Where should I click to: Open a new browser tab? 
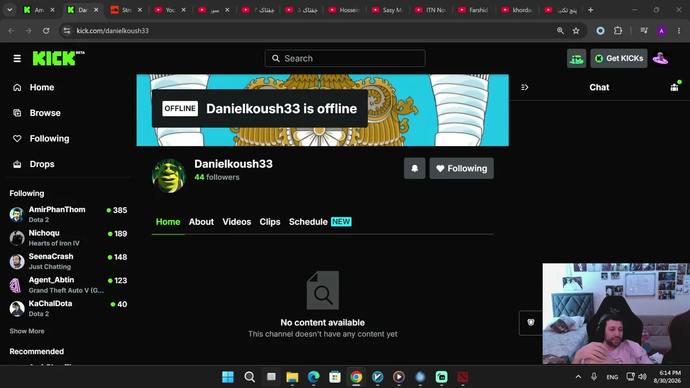coord(591,10)
